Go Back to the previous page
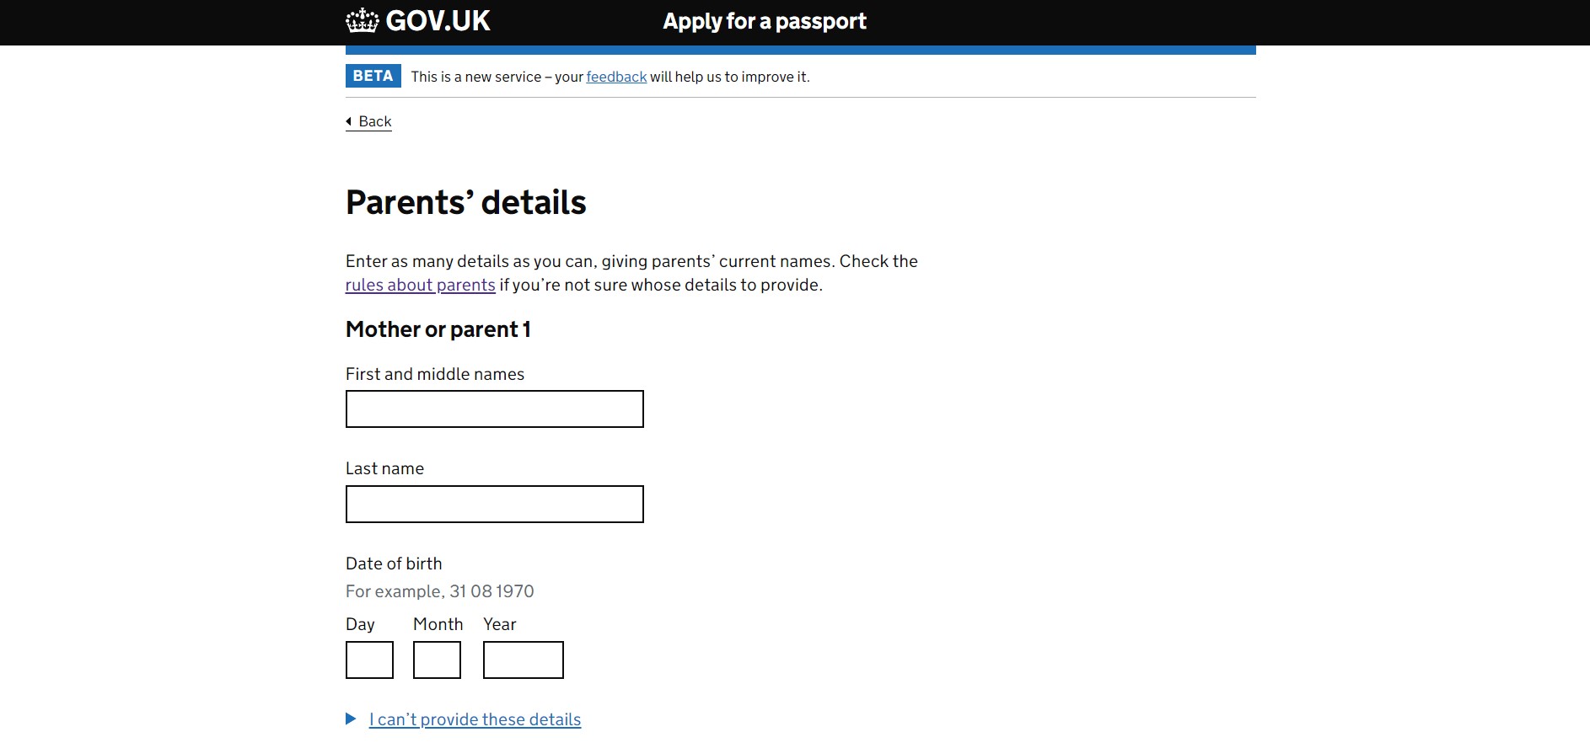This screenshot has width=1590, height=748. pos(375,121)
